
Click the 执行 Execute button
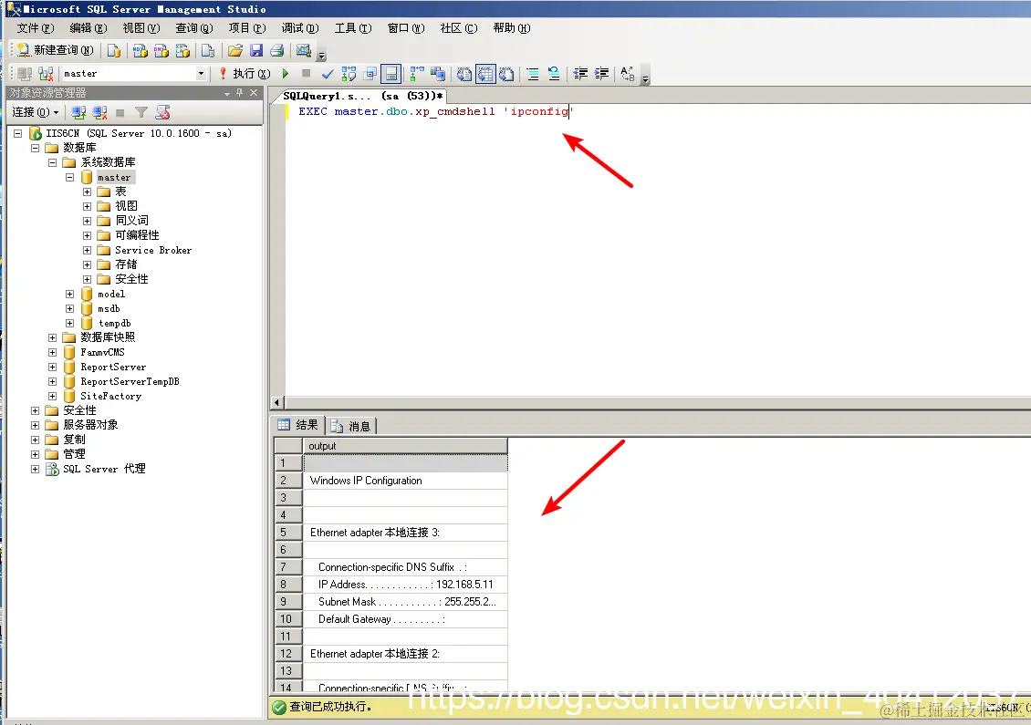click(x=245, y=74)
